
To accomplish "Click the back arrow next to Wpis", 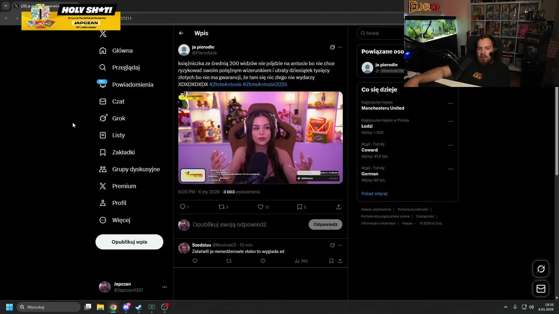I will pyautogui.click(x=181, y=33).
